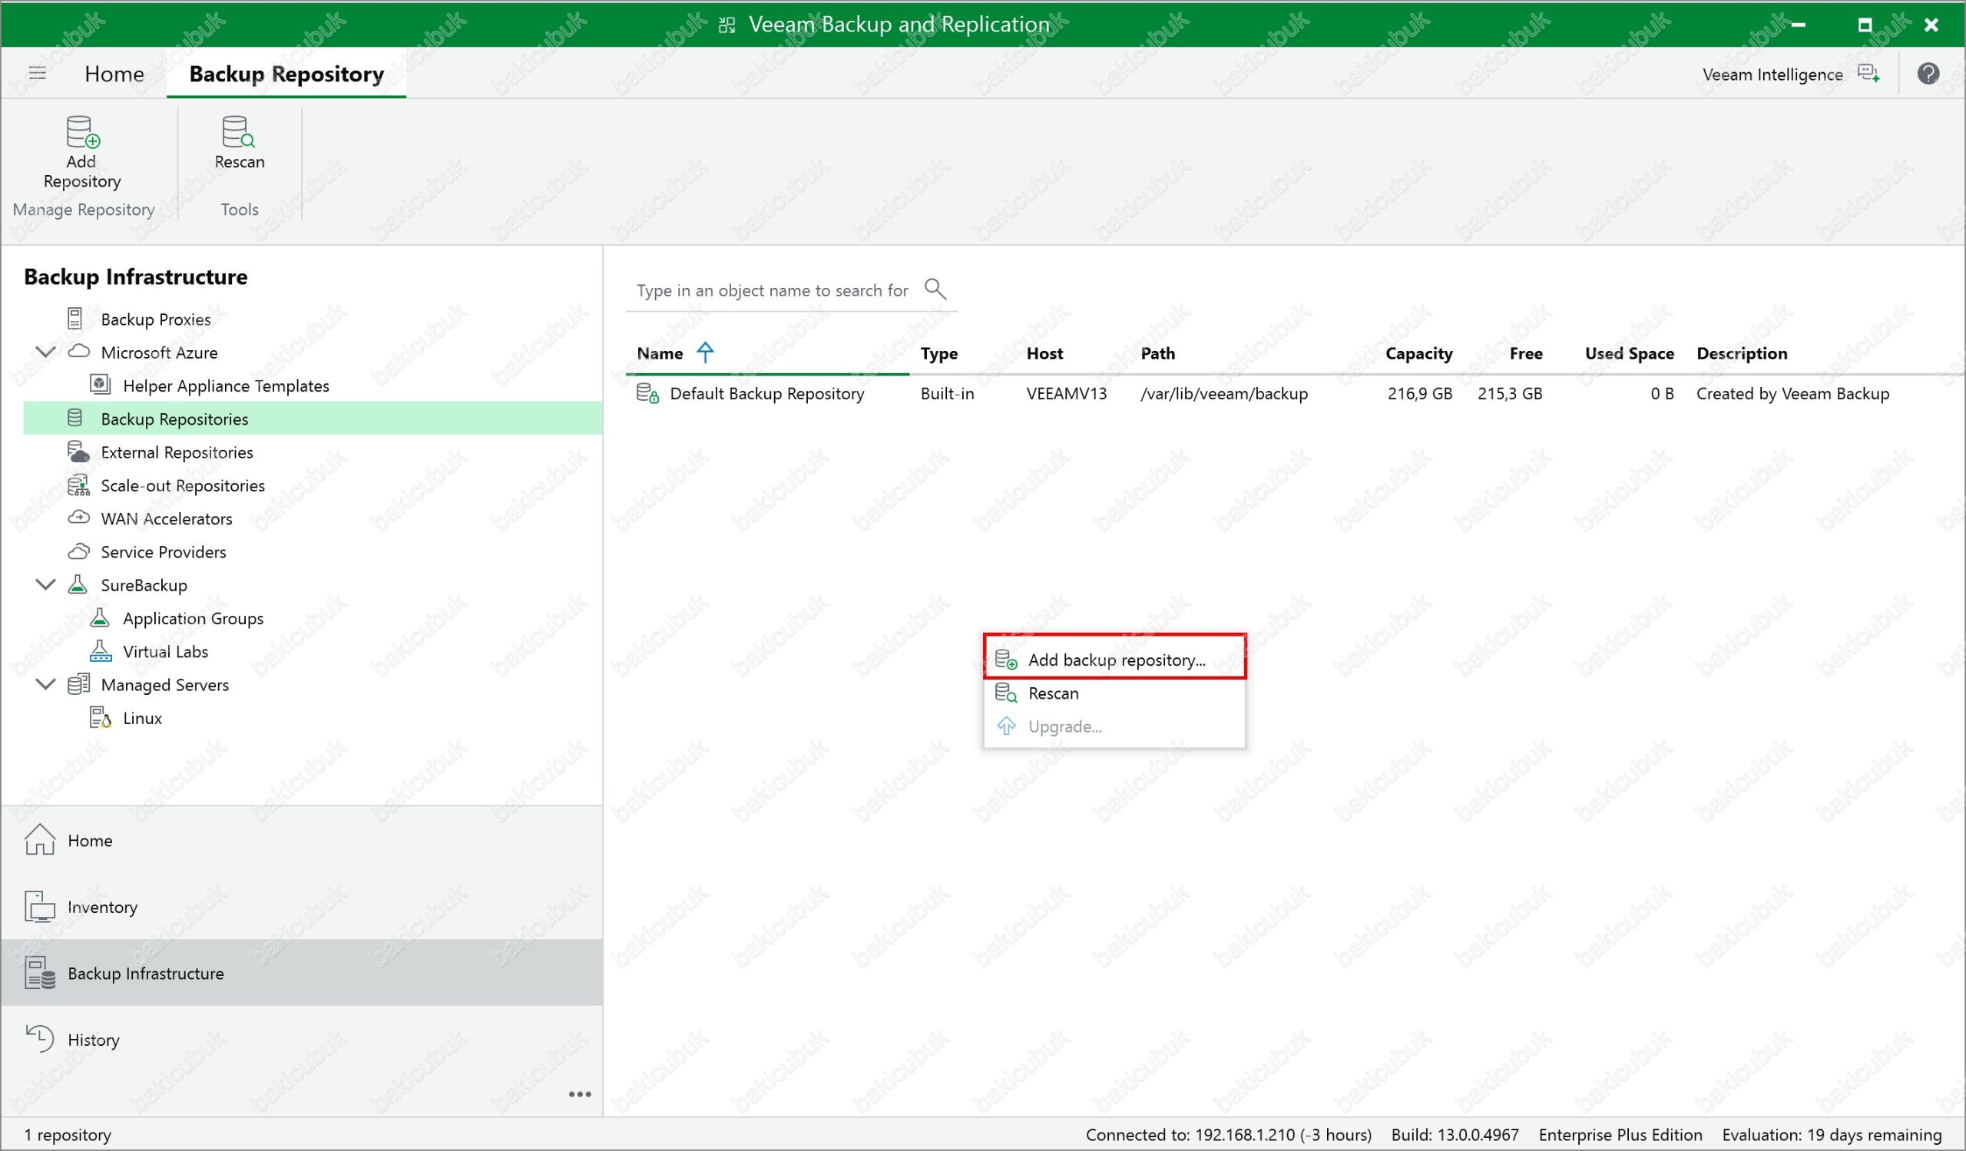The image size is (1966, 1151).
Task: Collapse the Managed Servers tree node
Action: click(x=46, y=684)
